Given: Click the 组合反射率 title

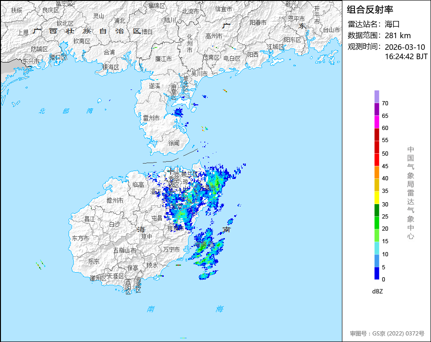Looking at the screenshot, I should tap(370, 9).
